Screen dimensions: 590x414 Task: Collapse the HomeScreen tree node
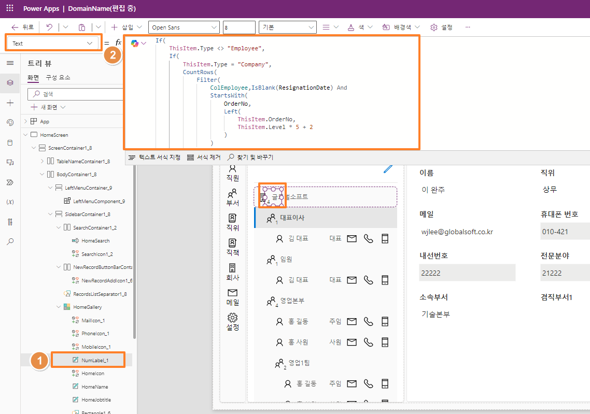tap(25, 135)
